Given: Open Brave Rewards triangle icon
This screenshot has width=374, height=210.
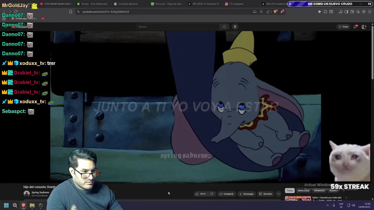Looking at the screenshot, I should (282, 12).
